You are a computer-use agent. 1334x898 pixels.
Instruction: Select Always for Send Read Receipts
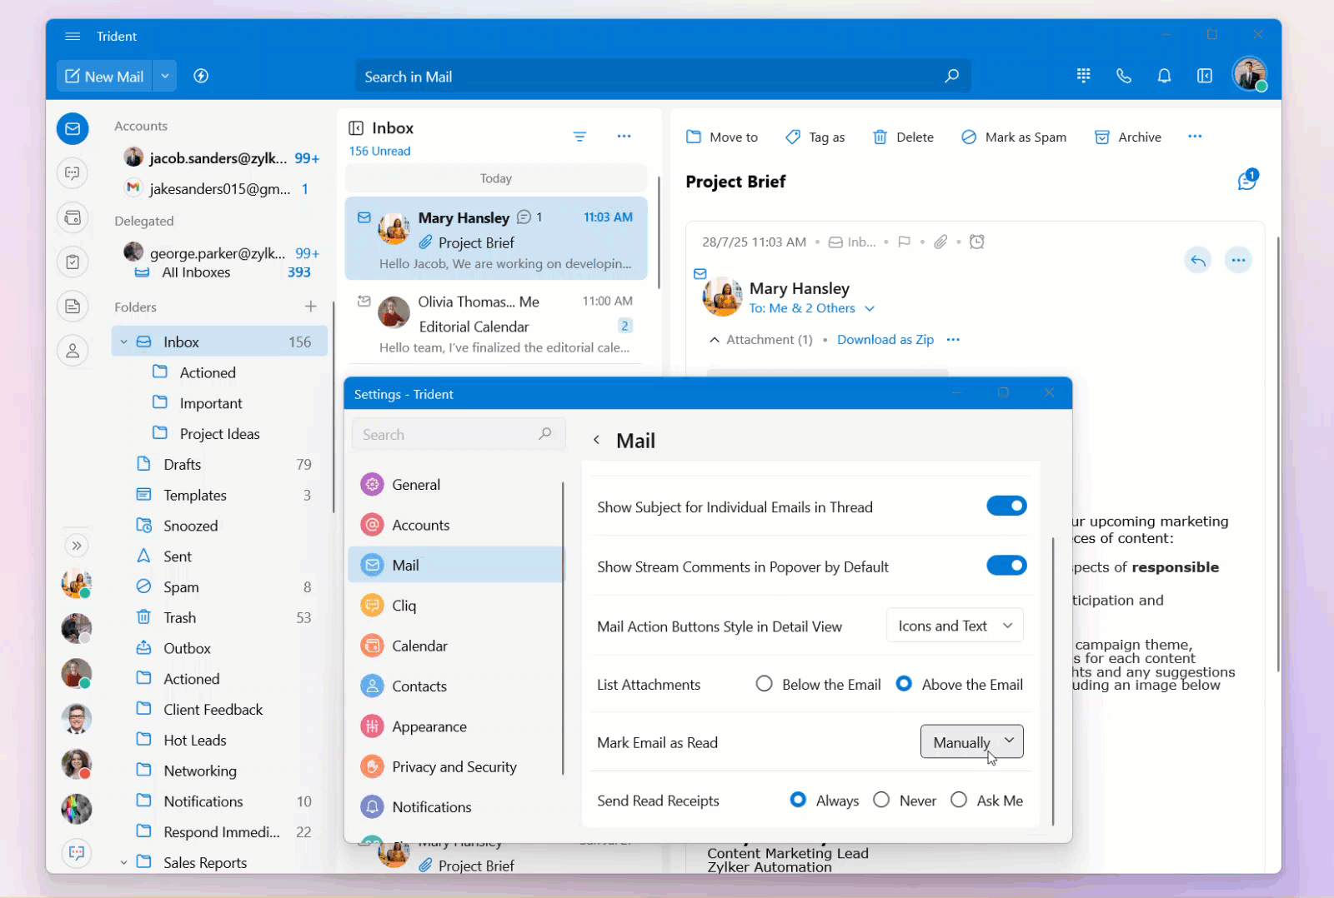798,800
